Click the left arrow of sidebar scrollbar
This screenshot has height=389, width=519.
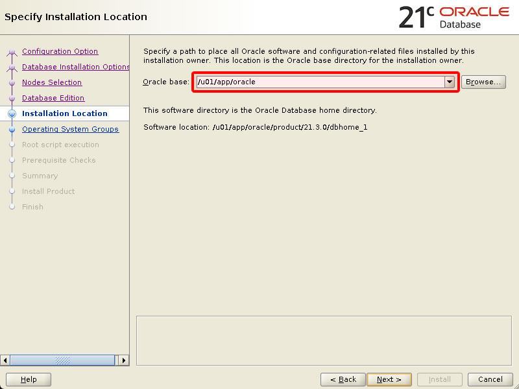pyautogui.click(x=5, y=360)
